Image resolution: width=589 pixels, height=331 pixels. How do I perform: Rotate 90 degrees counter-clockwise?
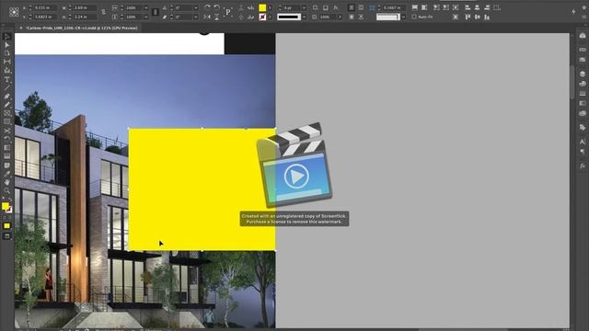[x=217, y=7]
